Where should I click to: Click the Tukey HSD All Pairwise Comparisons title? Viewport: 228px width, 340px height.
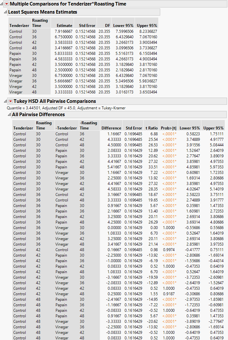(54, 101)
